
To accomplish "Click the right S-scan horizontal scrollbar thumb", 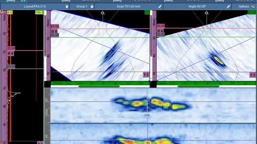I will (198, 86).
